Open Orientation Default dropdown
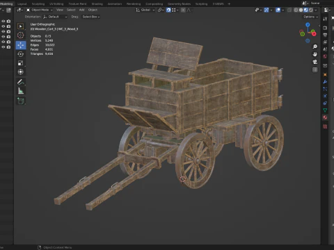Image resolution: width=334 pixels, height=250 pixels. [x=55, y=17]
